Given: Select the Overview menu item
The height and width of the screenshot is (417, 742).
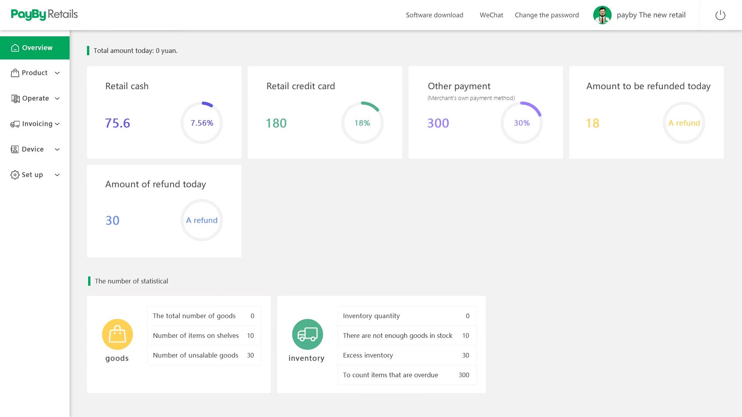Looking at the screenshot, I should click(35, 48).
